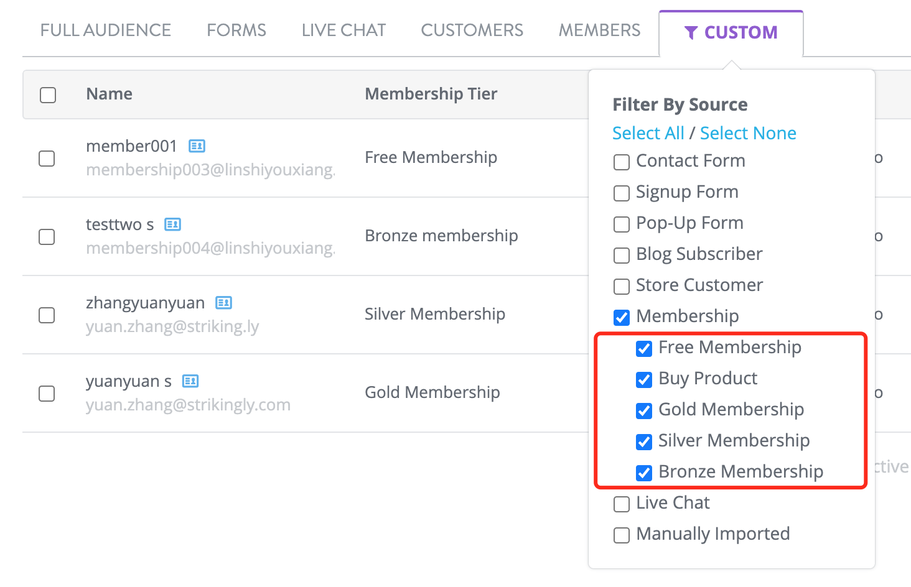911x587 pixels.
Task: Enable the Contact Form source filter
Action: click(621, 162)
